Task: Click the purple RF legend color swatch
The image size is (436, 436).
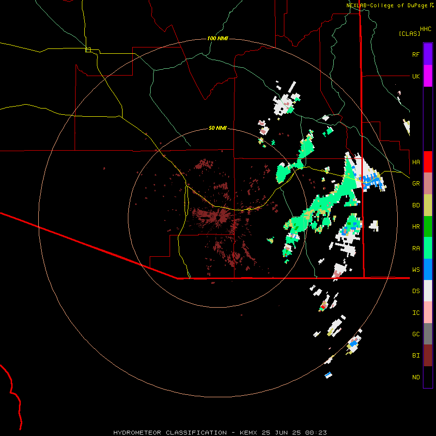Action: (x=428, y=54)
